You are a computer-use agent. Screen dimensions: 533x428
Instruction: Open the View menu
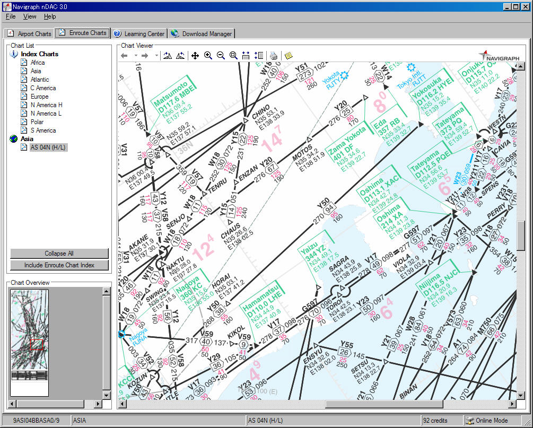30,16
